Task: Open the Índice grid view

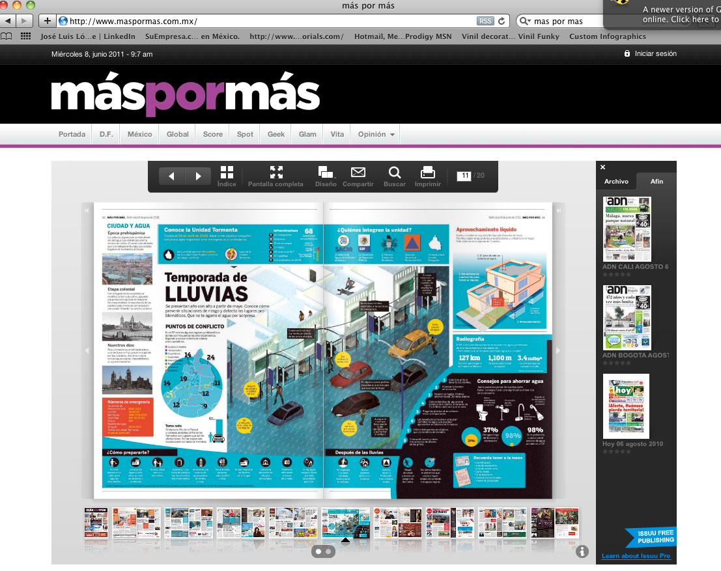Action: tap(227, 176)
